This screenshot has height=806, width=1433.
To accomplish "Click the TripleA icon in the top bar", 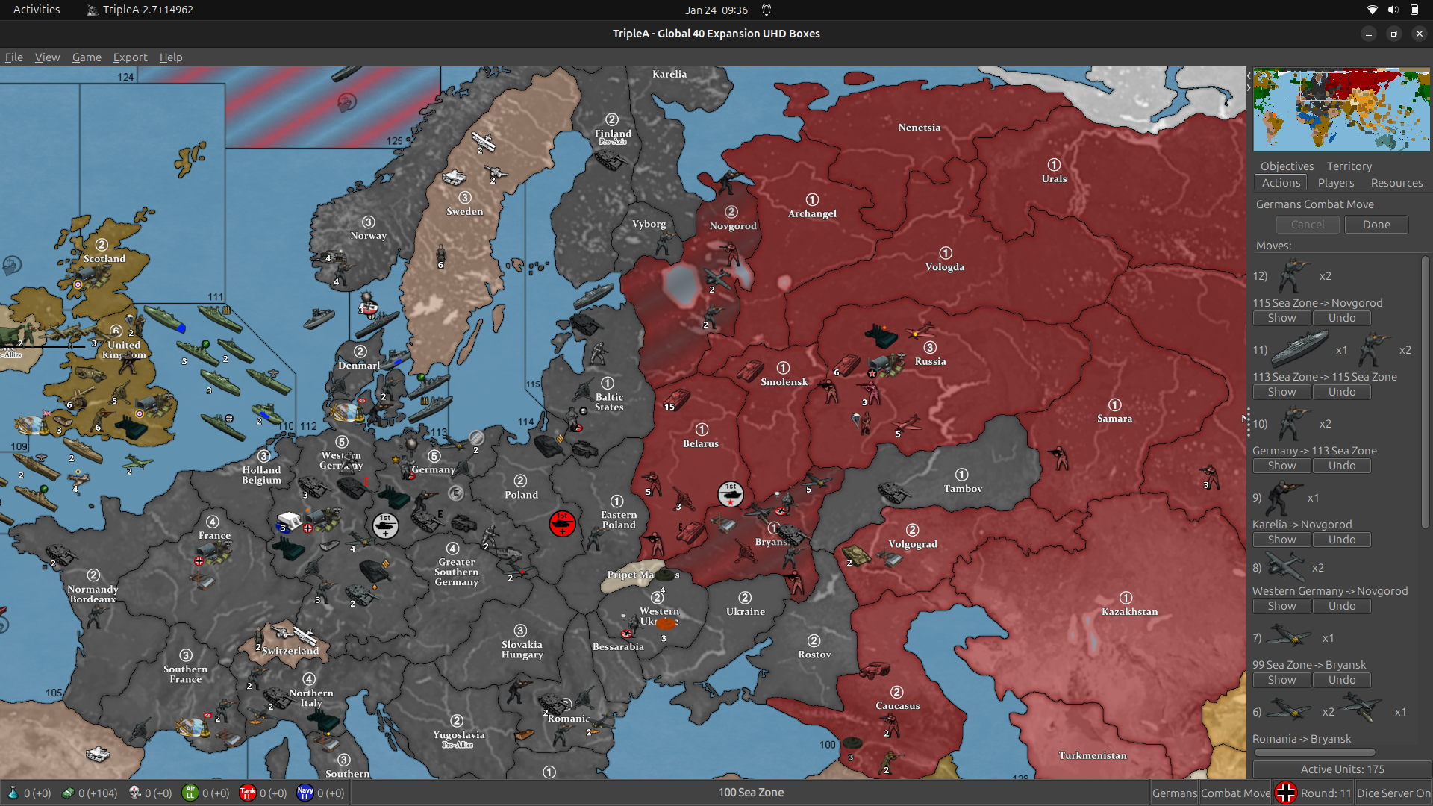I will coord(92,10).
